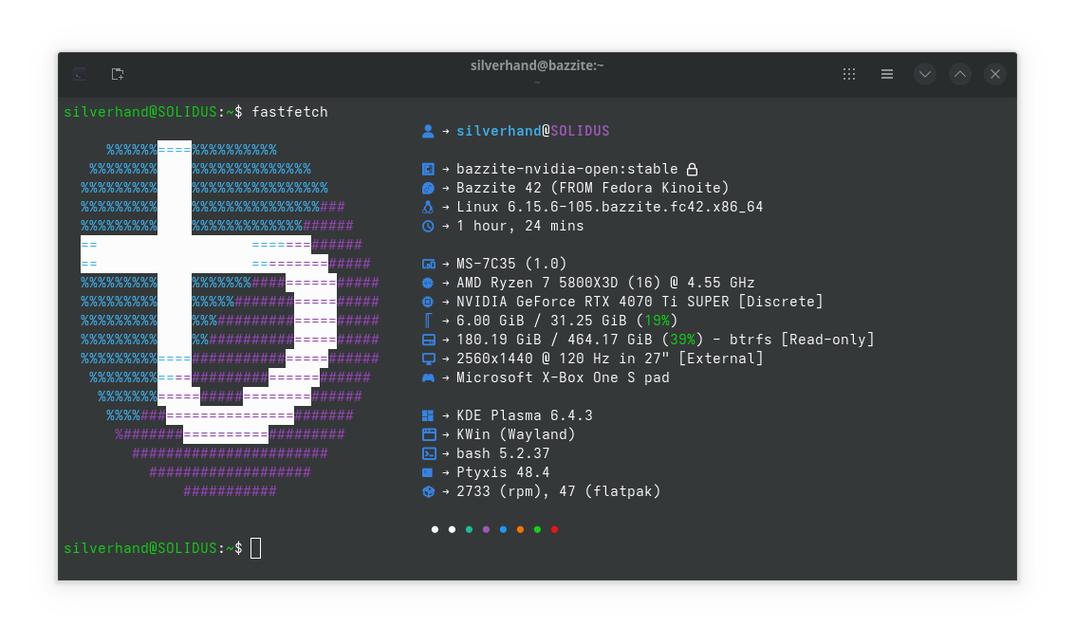Click the 2560x1440 @ 120 Hz display line
The height and width of the screenshot is (644, 1075).
click(x=609, y=359)
